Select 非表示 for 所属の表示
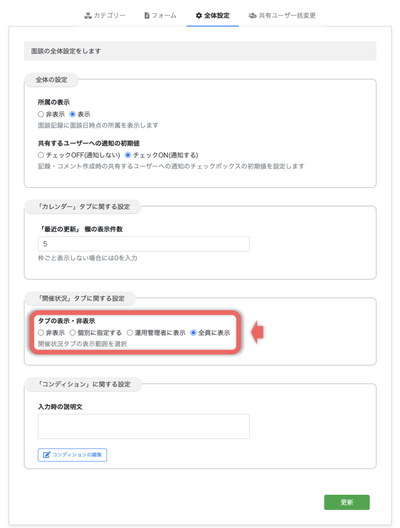Screen dimensions: 400x528 [x=41, y=114]
